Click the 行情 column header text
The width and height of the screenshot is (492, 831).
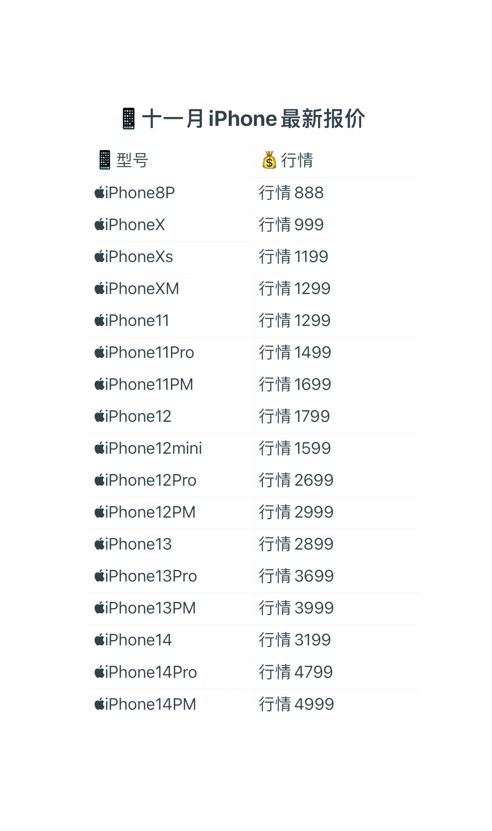[297, 160]
